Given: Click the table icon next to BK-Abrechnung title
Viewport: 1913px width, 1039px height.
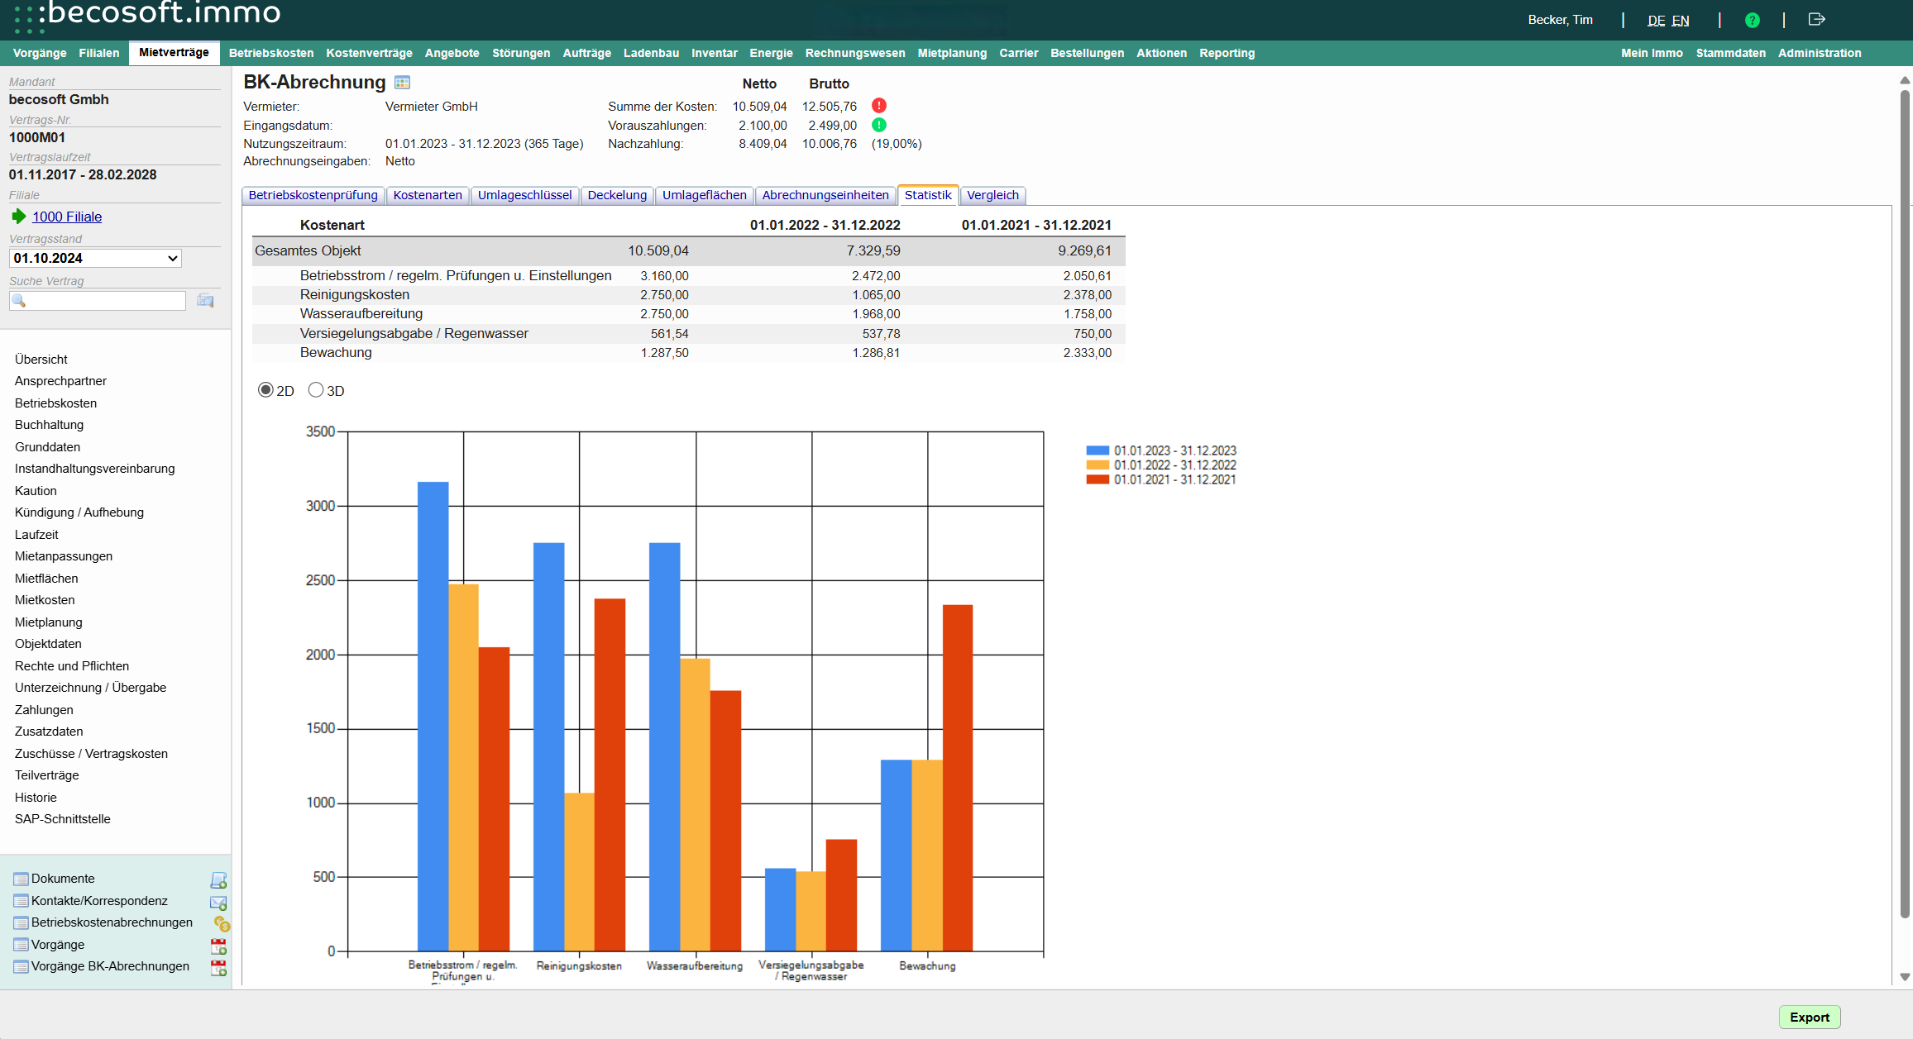Looking at the screenshot, I should point(402,82).
